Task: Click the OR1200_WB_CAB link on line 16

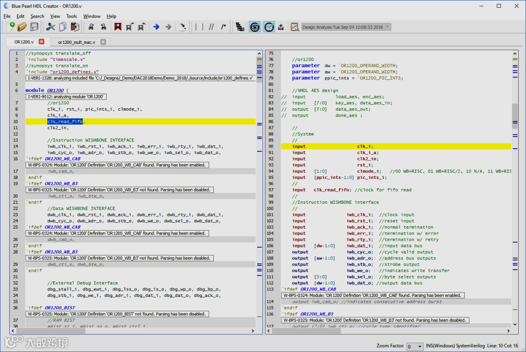Action: (x=62, y=159)
